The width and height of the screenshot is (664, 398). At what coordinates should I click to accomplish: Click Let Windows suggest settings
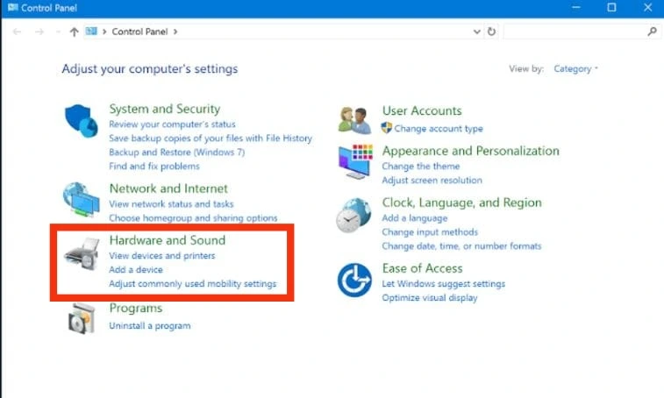click(443, 284)
